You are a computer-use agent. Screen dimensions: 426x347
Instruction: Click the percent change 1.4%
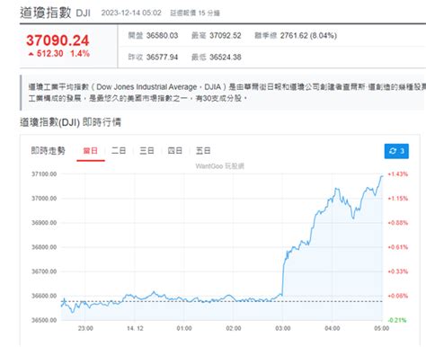click(80, 54)
